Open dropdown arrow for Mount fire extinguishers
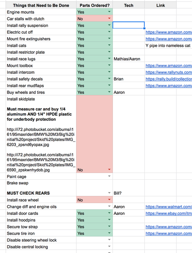This screenshot has height=253, width=192. (x=109, y=39)
